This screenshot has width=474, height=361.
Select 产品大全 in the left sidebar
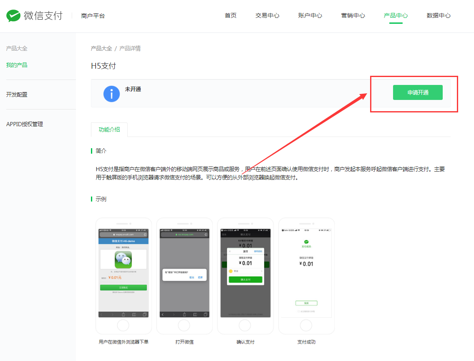pos(17,48)
